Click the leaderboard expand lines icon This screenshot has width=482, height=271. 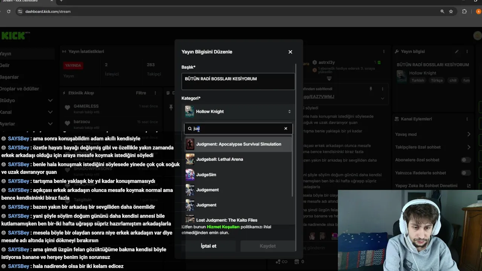click(329, 79)
